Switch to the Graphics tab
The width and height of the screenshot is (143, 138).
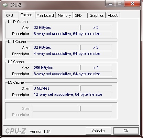tap(97, 15)
